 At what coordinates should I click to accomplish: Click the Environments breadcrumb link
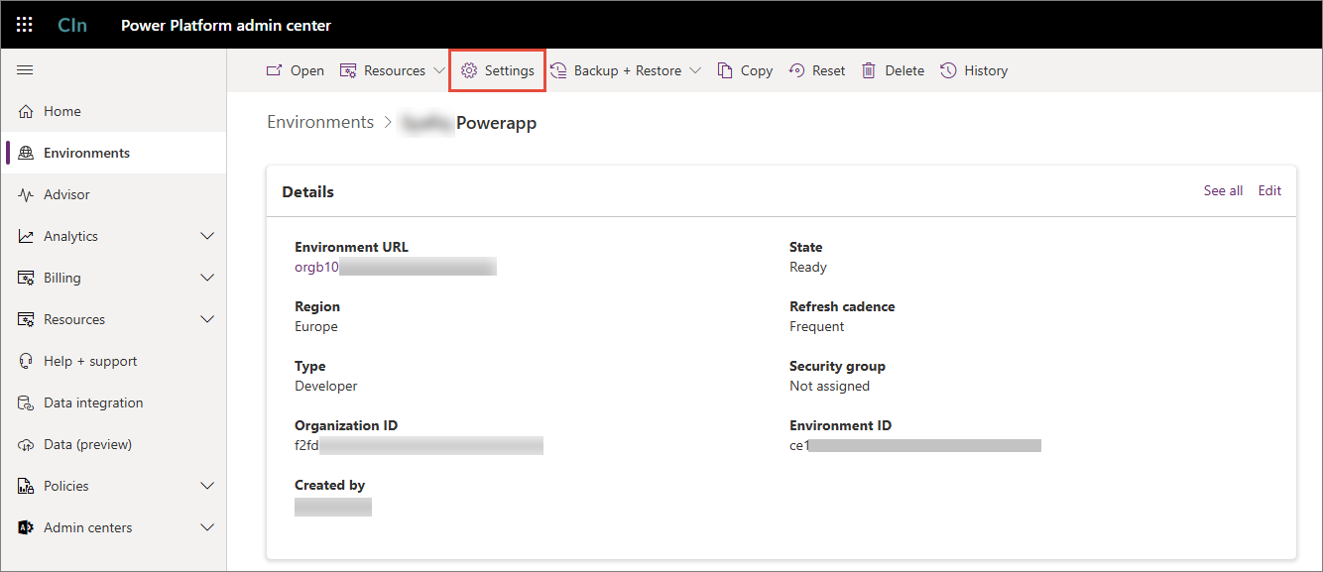(x=320, y=122)
